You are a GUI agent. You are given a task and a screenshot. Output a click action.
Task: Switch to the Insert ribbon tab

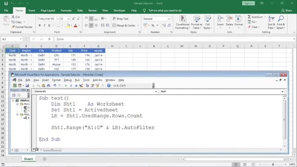(x=32, y=11)
